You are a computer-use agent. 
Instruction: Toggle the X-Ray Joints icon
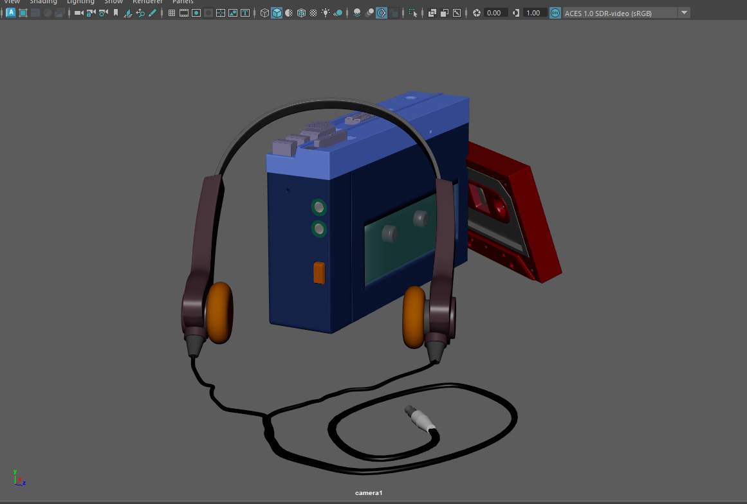(457, 13)
